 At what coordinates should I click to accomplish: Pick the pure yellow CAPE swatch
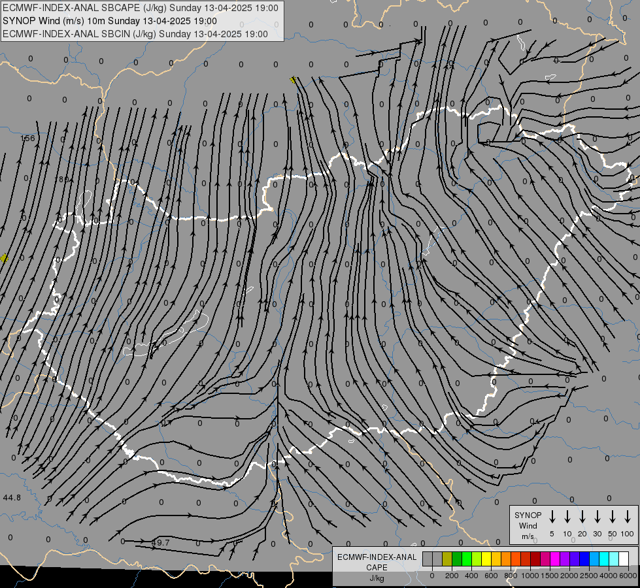486,559
